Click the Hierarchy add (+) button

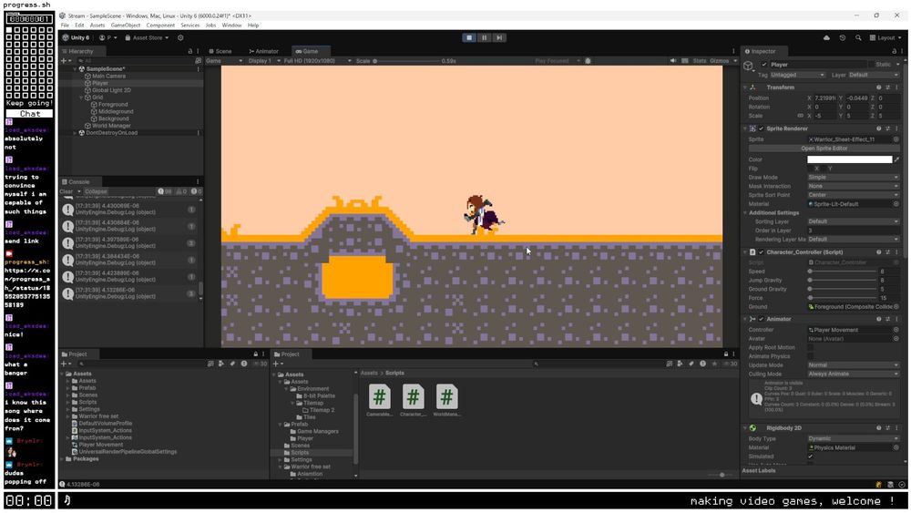[64, 61]
